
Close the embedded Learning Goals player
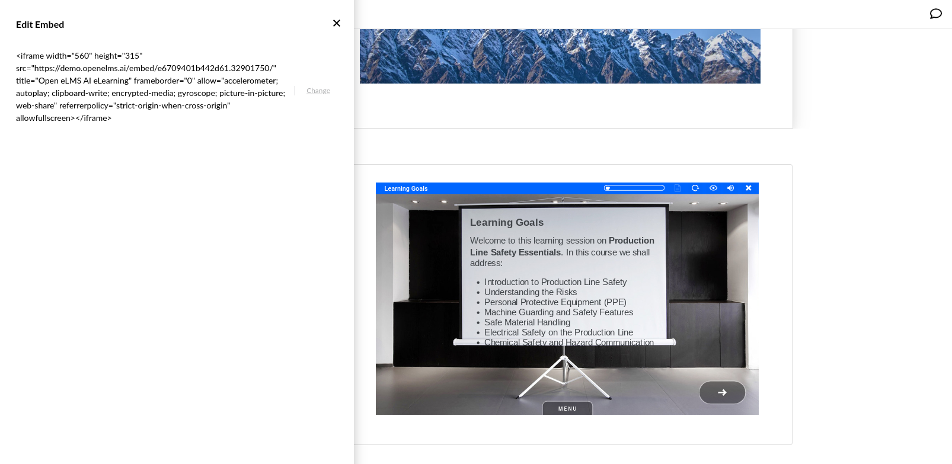[749, 188]
